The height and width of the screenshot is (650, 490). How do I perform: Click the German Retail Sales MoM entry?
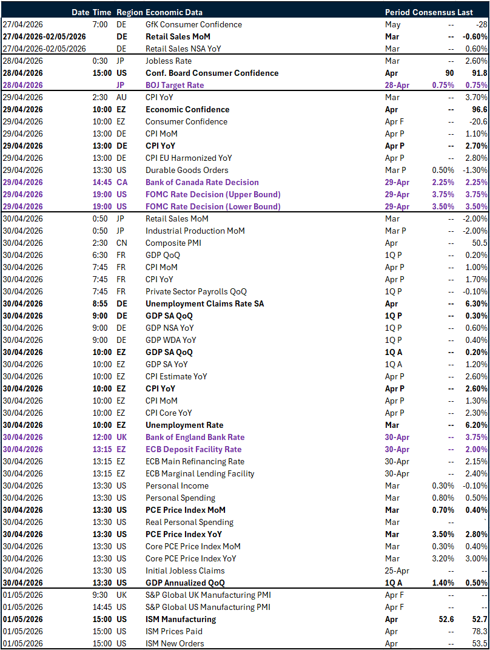click(177, 36)
